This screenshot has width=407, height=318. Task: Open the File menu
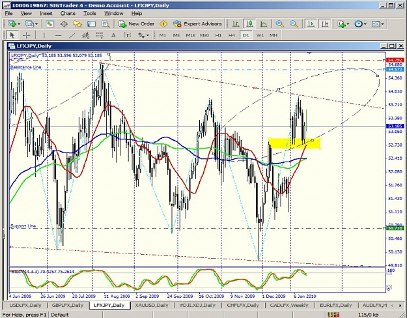8,14
